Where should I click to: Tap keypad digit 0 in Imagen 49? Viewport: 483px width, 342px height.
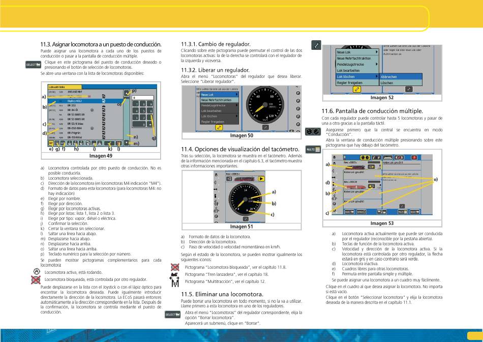tap(139, 124)
